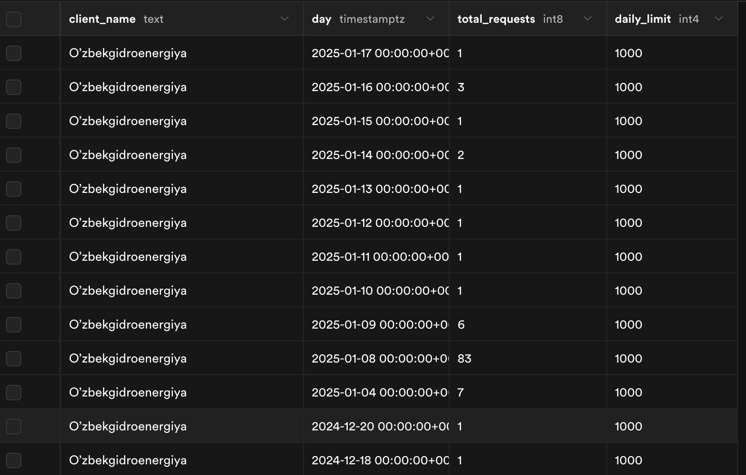
Task: Check the row dated 2025-01-16
Action: pyautogui.click(x=13, y=87)
